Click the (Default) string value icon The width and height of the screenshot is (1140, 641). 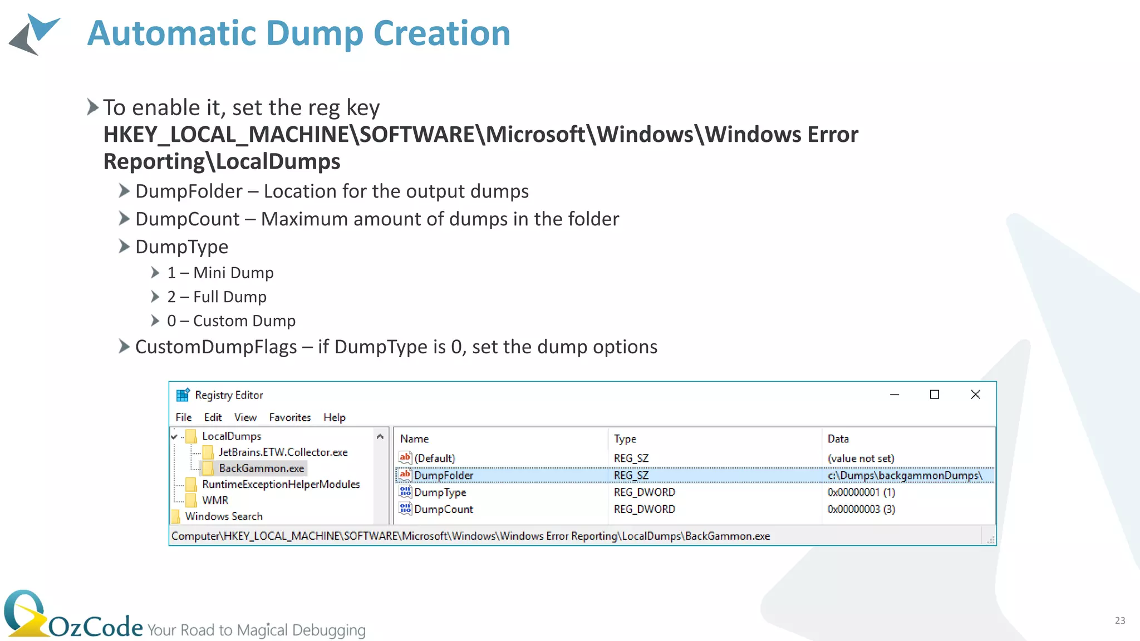coord(405,458)
